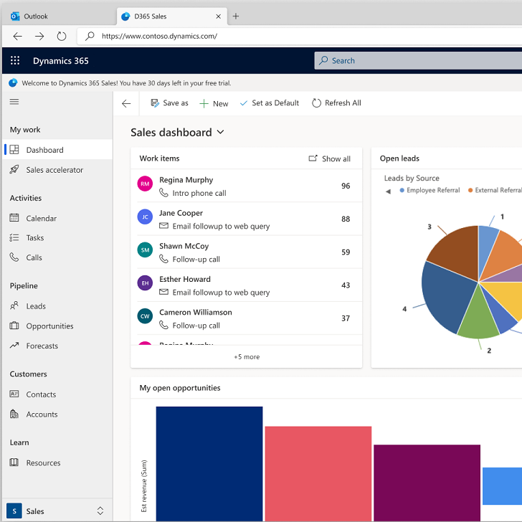
Task: Click the Leads people icon
Action: (14, 305)
